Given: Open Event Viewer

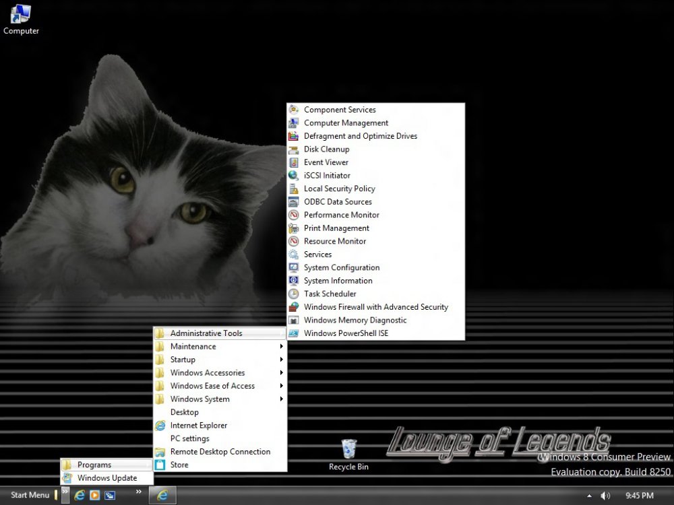Looking at the screenshot, I should (x=326, y=162).
